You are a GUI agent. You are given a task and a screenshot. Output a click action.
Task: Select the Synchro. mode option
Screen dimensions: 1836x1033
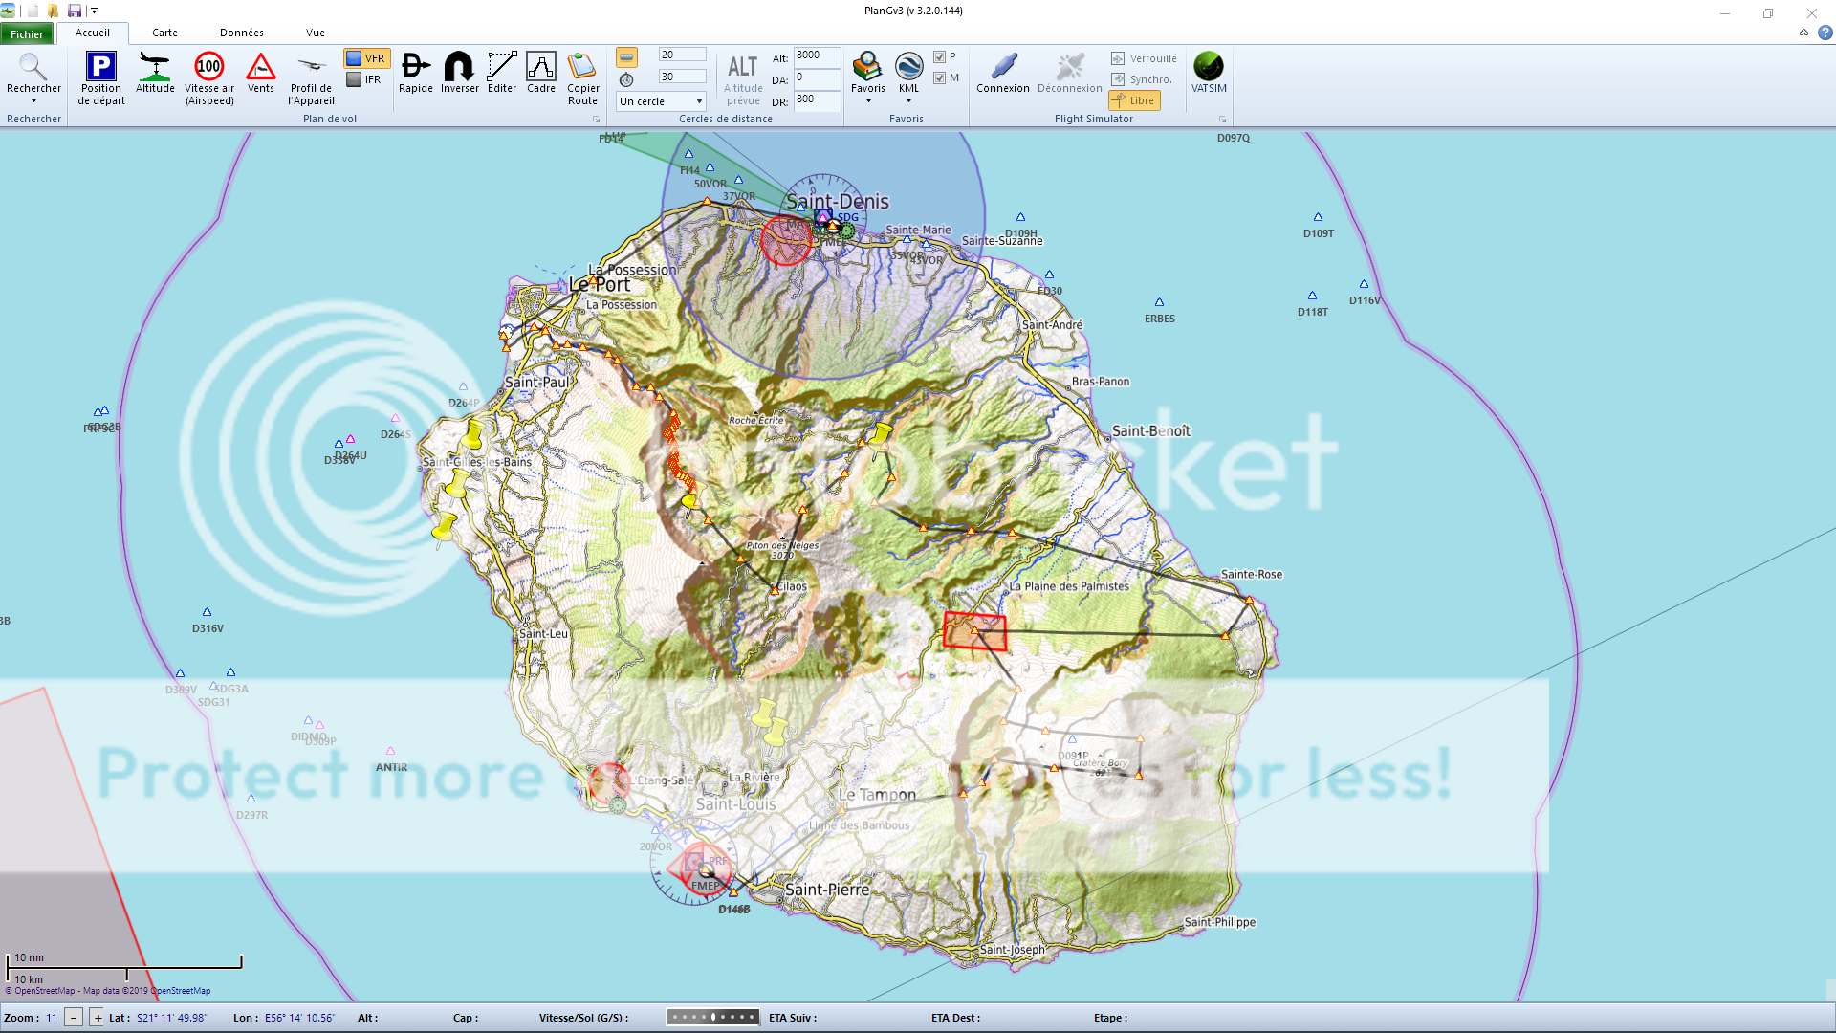1142,79
